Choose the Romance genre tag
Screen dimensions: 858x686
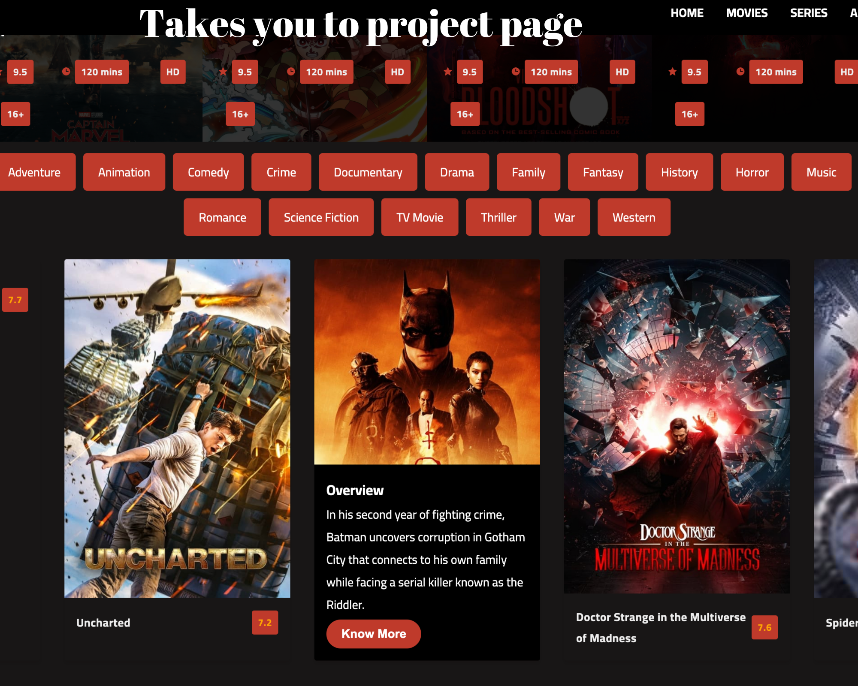(x=222, y=217)
